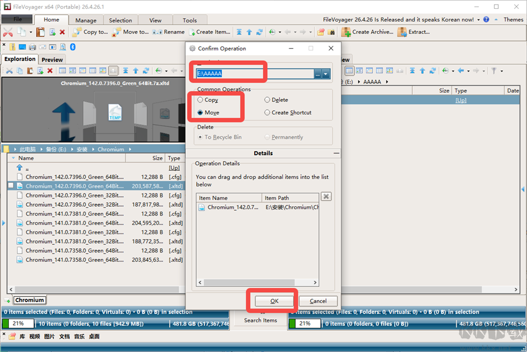
Task: Select the left pane's highlighted 3D carousel view icon
Action: (113, 71)
